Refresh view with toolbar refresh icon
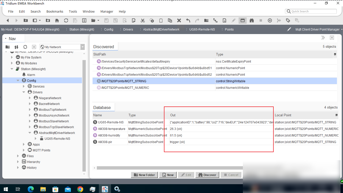 (x=66, y=20)
